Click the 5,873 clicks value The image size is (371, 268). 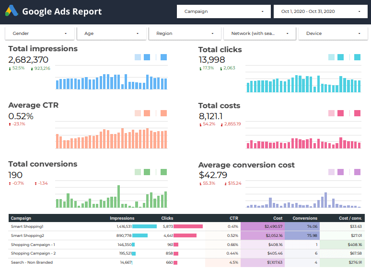[x=168, y=226]
